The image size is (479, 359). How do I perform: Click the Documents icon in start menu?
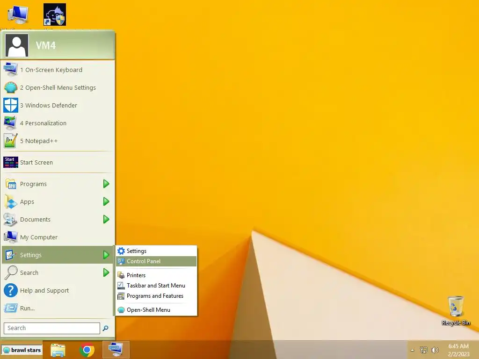pyautogui.click(x=10, y=220)
